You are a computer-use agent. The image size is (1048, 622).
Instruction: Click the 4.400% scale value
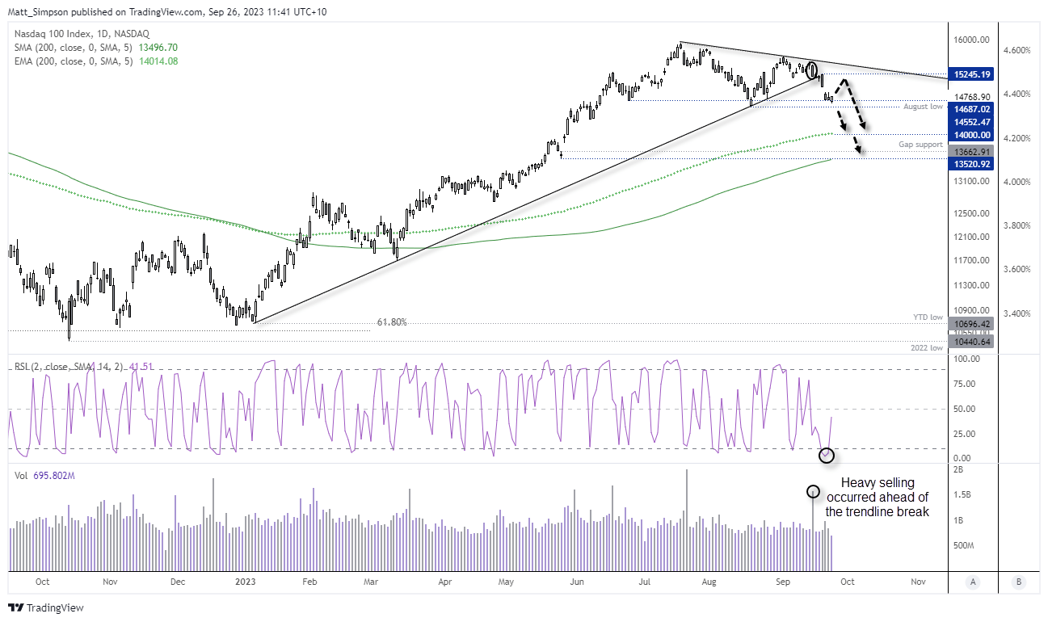tap(1016, 94)
